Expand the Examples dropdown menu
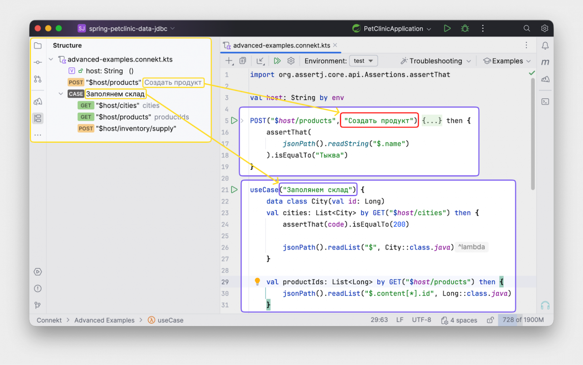 507,61
